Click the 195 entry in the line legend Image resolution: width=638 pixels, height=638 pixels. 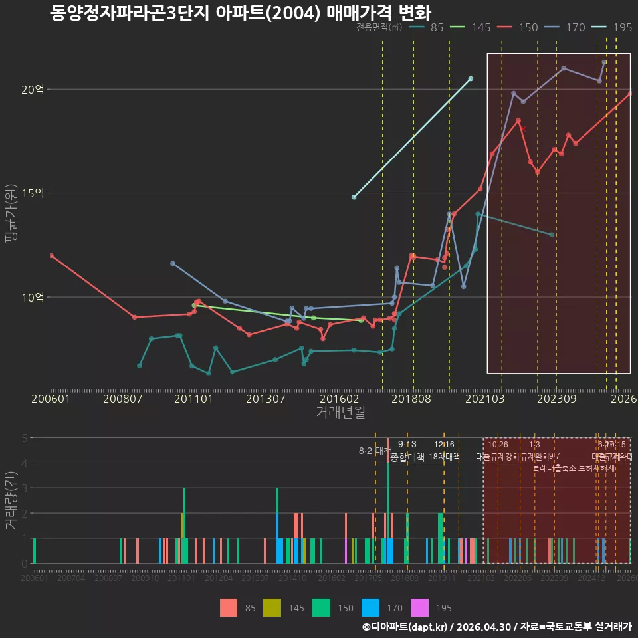point(612,27)
